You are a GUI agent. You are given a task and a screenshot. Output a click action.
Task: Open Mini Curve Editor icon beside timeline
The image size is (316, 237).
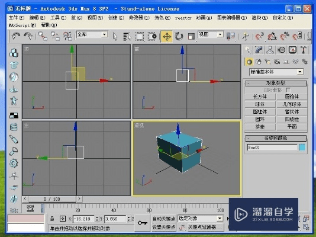(30, 208)
